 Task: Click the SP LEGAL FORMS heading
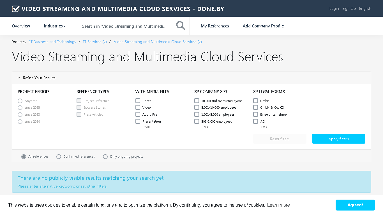point(269,92)
